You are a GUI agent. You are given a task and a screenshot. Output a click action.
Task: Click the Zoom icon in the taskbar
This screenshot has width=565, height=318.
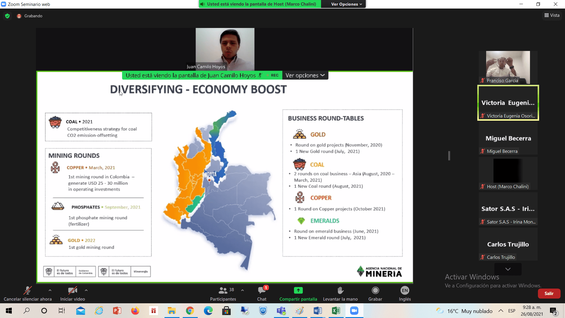click(354, 311)
